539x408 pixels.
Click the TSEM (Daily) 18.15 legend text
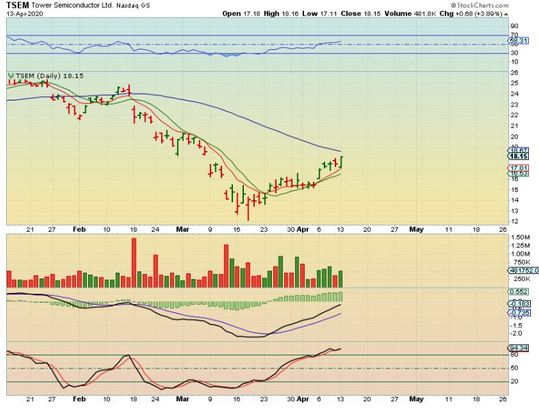[x=50, y=76]
